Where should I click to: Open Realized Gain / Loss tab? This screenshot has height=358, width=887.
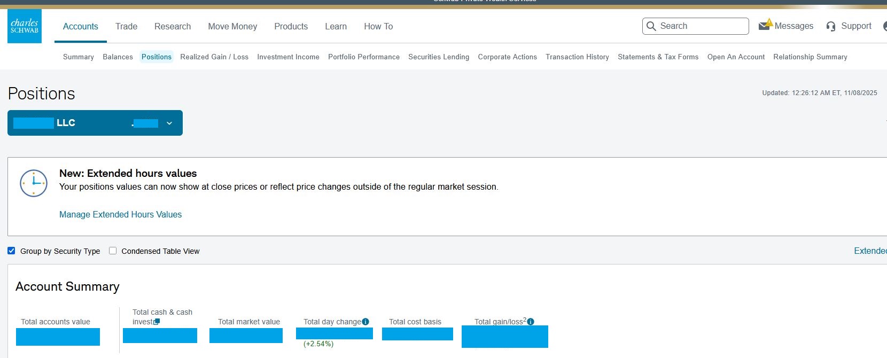[214, 57]
